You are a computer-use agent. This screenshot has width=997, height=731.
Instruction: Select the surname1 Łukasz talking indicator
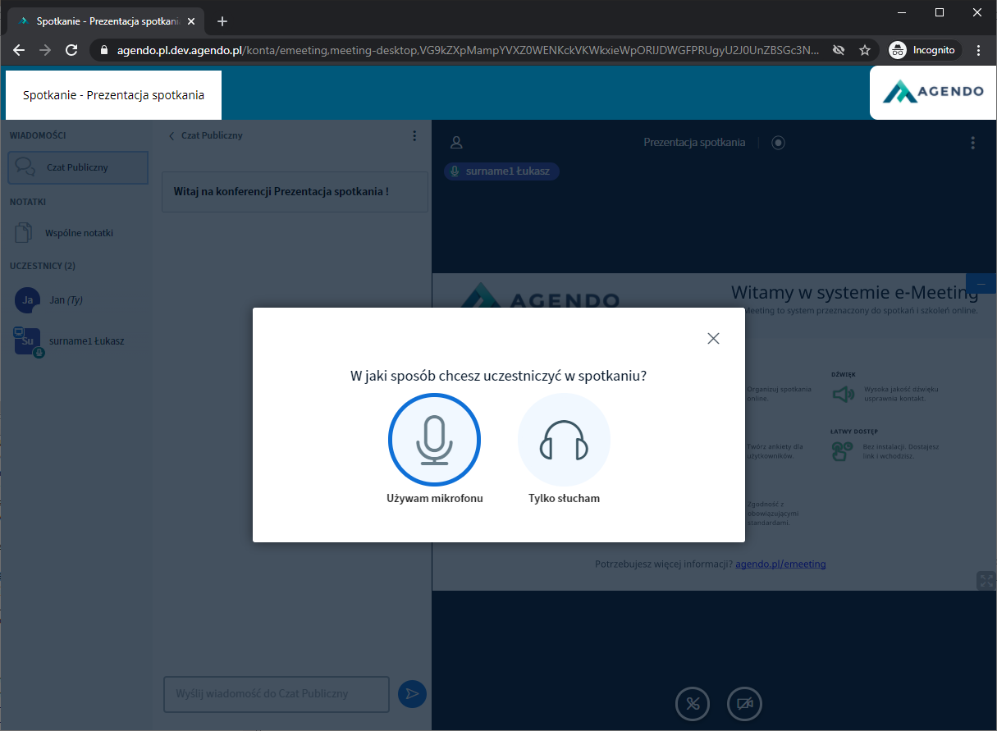click(502, 171)
